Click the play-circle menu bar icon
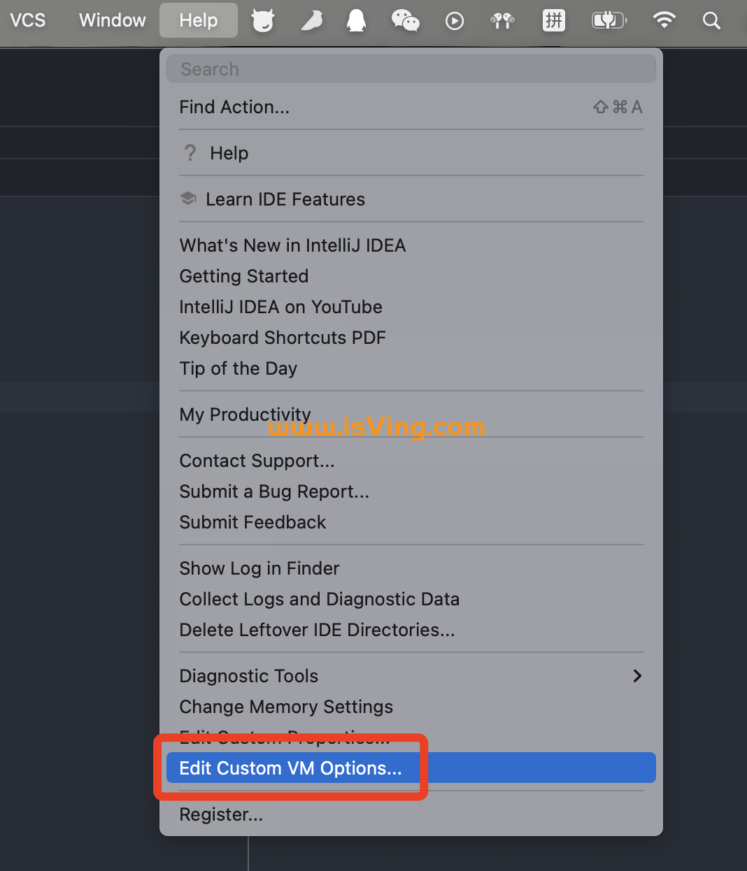 point(454,21)
